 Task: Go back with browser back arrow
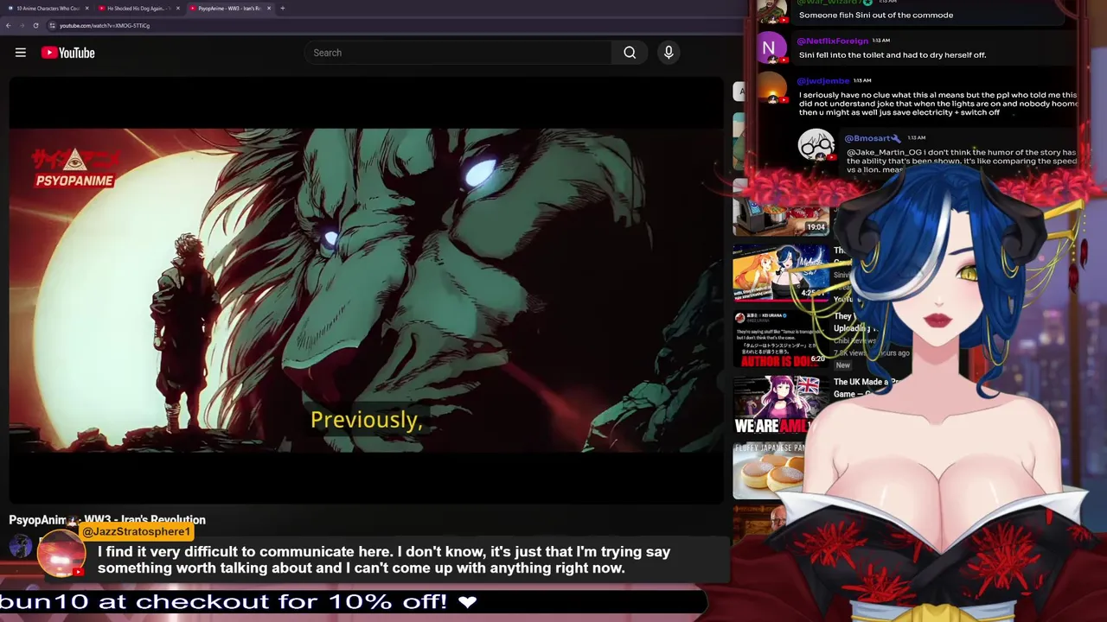click(8, 25)
